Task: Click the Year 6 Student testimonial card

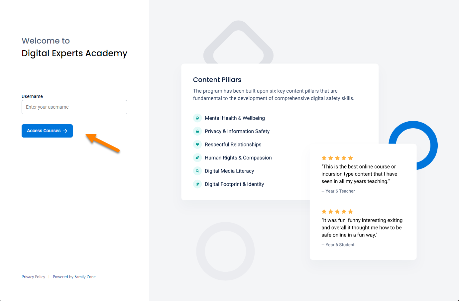Action: point(362,227)
